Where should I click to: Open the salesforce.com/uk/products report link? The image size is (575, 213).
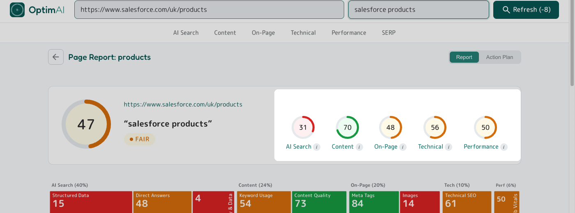tap(183, 104)
